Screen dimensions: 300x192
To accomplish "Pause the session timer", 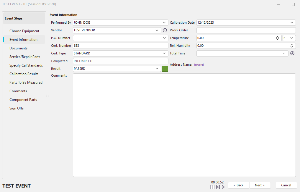I will (x=212, y=187).
